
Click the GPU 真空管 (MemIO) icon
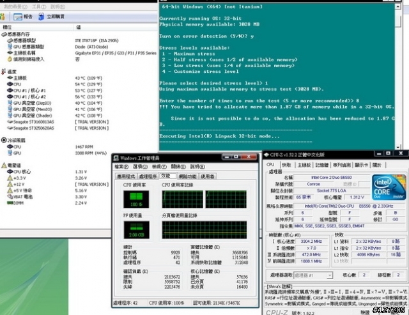pyautogui.click(x=10, y=109)
